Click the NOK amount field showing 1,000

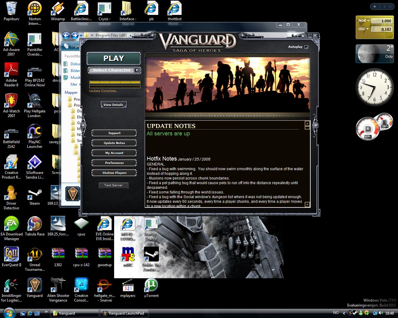click(382, 21)
